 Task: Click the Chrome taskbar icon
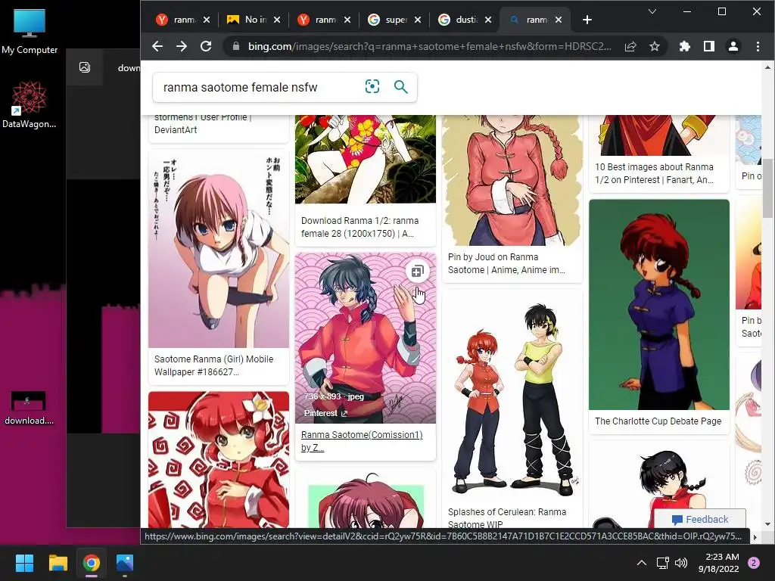click(92, 563)
